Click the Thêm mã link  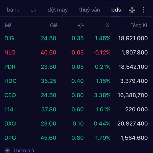coord(23,150)
